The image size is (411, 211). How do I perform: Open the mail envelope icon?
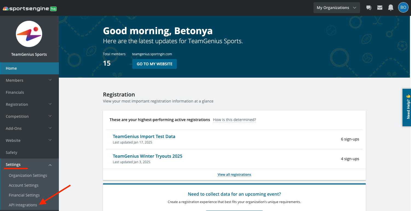(x=380, y=8)
